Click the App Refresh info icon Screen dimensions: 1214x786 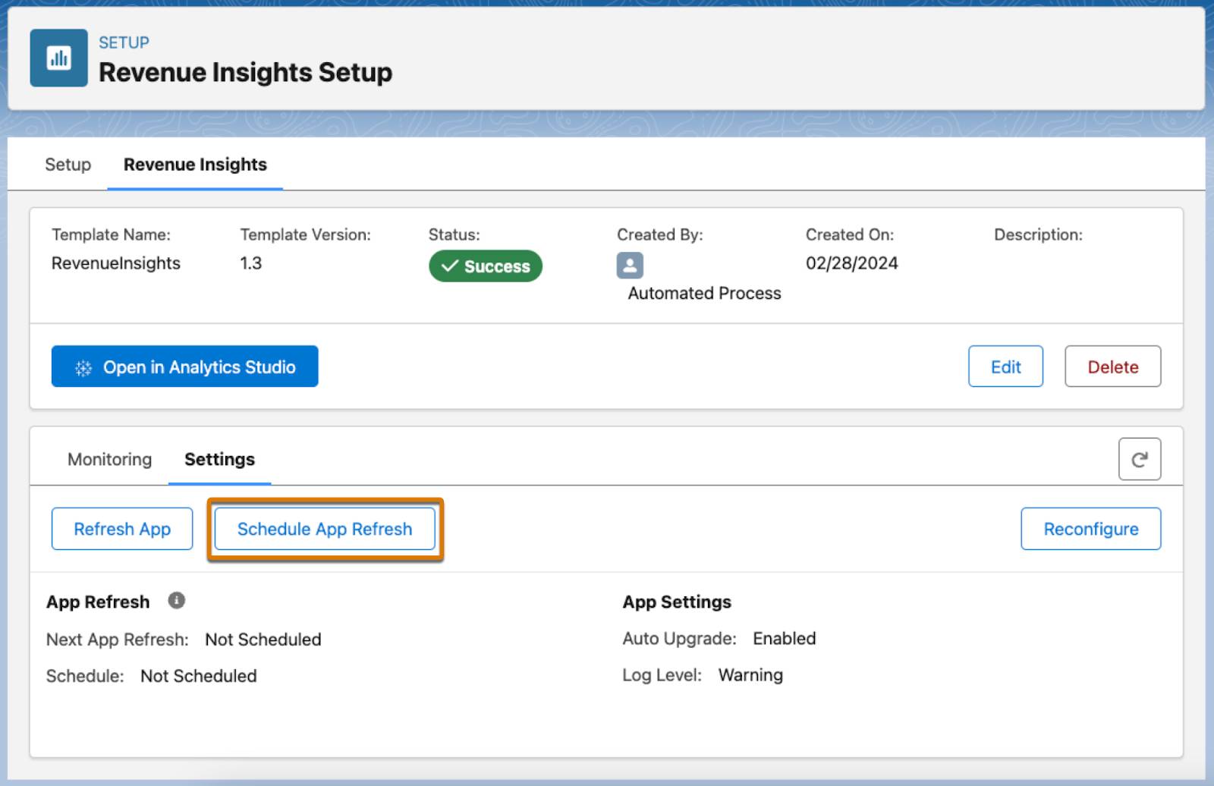(177, 600)
